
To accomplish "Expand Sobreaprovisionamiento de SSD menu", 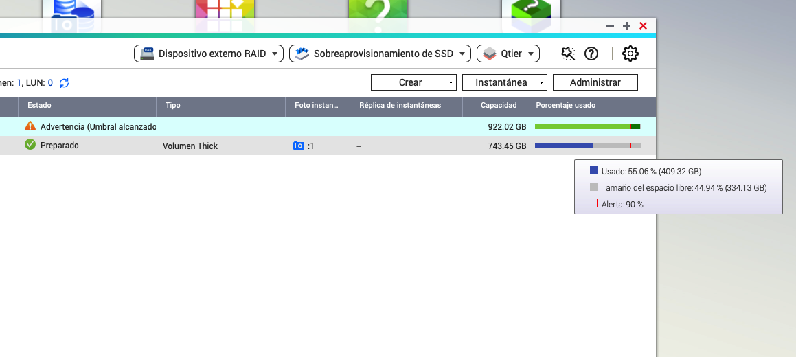I will [x=380, y=54].
